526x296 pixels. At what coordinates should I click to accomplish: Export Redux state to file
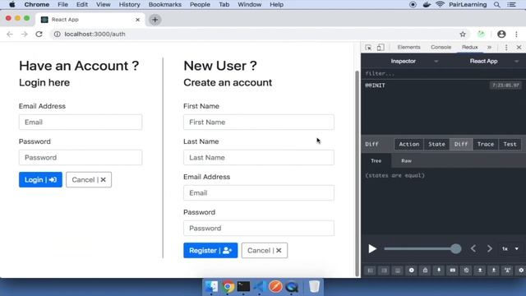click(494, 271)
